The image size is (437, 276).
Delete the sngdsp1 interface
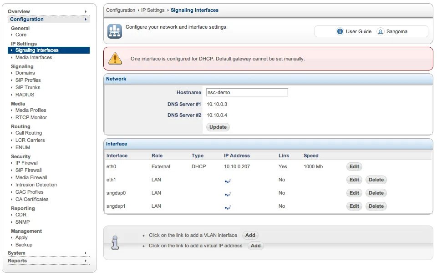click(376, 206)
